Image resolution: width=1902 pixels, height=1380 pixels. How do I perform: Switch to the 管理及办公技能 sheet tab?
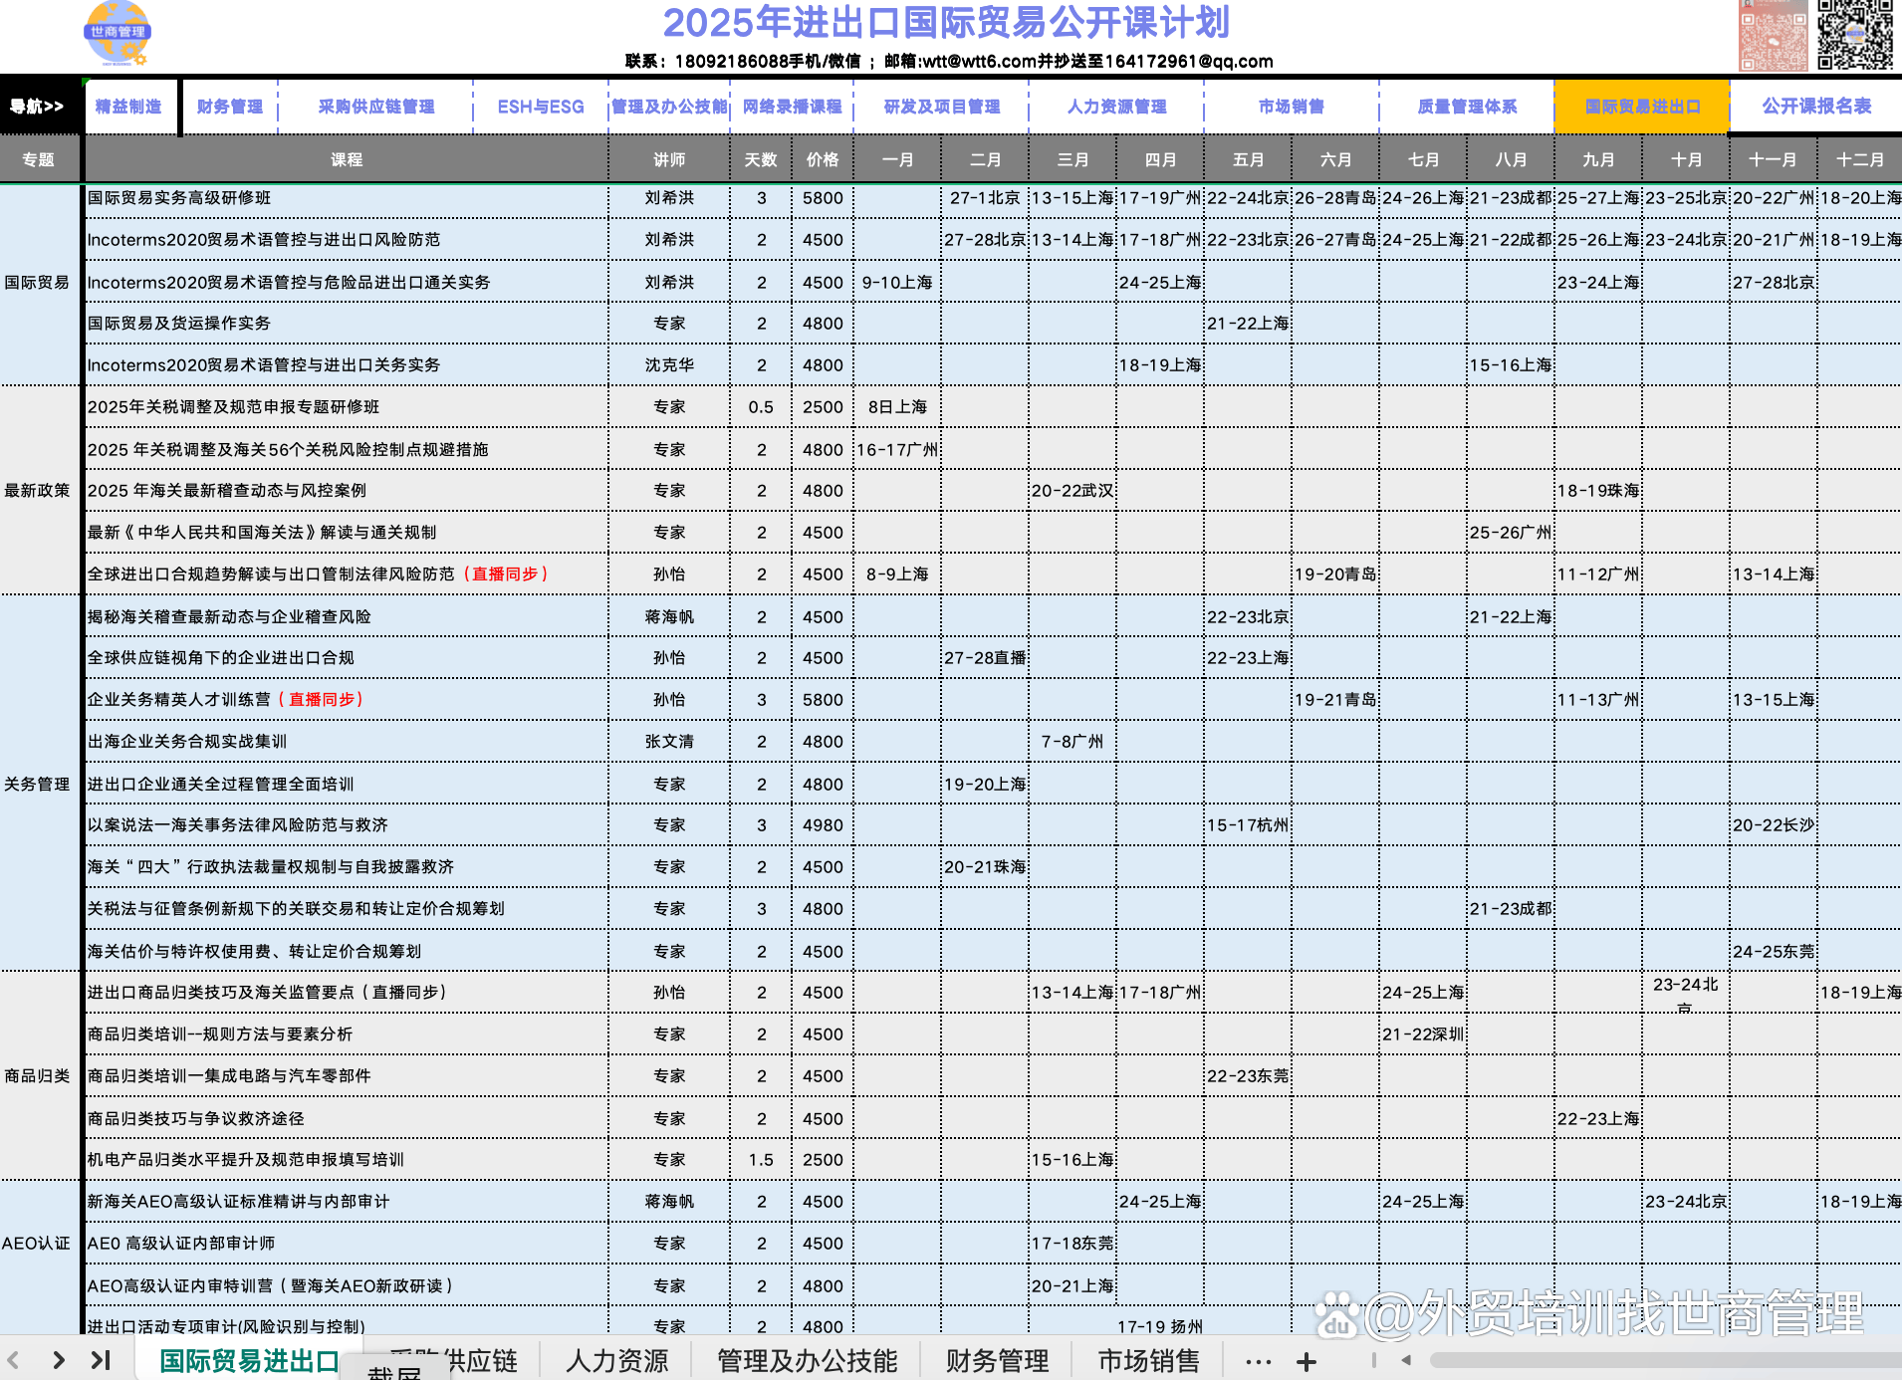click(807, 1361)
